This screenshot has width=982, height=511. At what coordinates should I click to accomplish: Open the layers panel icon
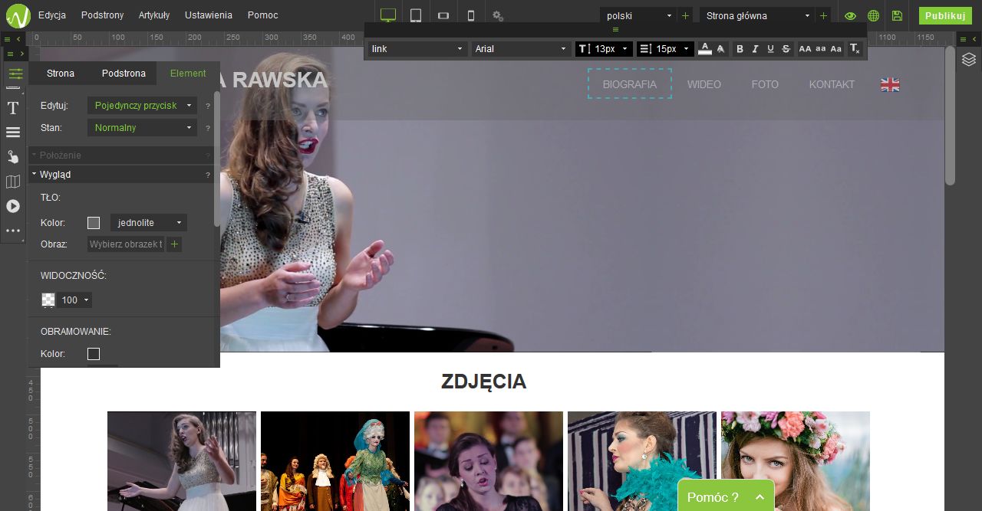(969, 60)
